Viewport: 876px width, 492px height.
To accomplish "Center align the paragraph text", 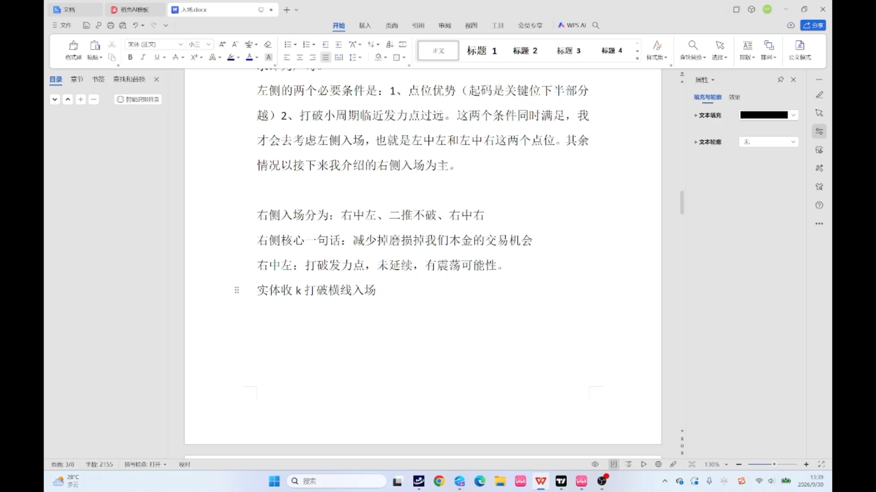I will [x=300, y=57].
